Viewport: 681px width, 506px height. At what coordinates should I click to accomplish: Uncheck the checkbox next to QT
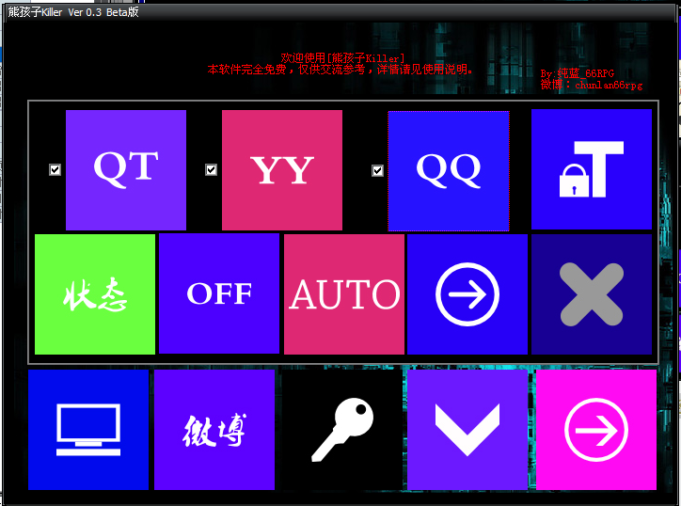(55, 169)
